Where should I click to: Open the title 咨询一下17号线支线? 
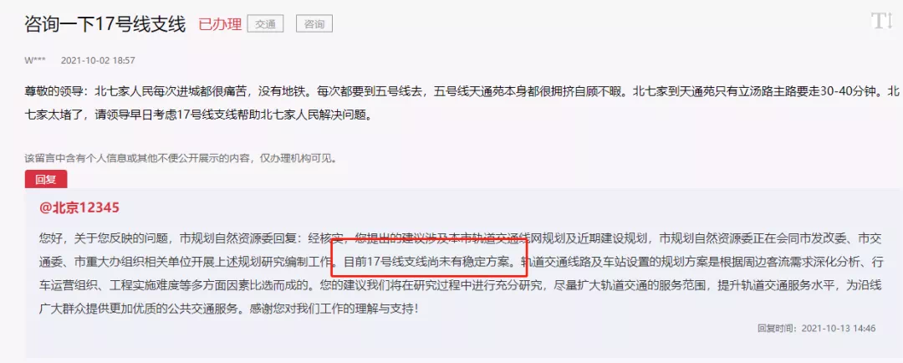click(105, 25)
